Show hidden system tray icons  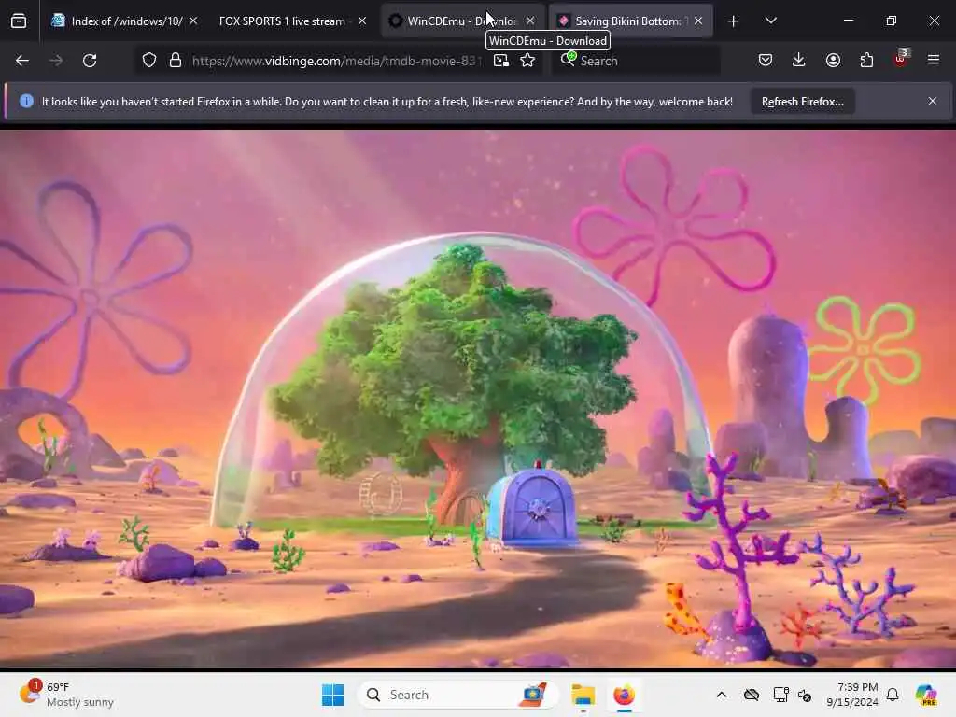pos(722,695)
